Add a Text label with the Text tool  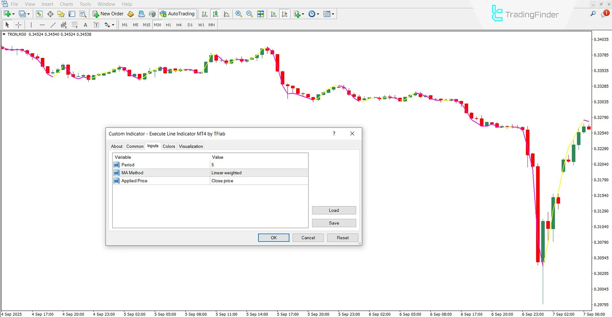pos(85,25)
